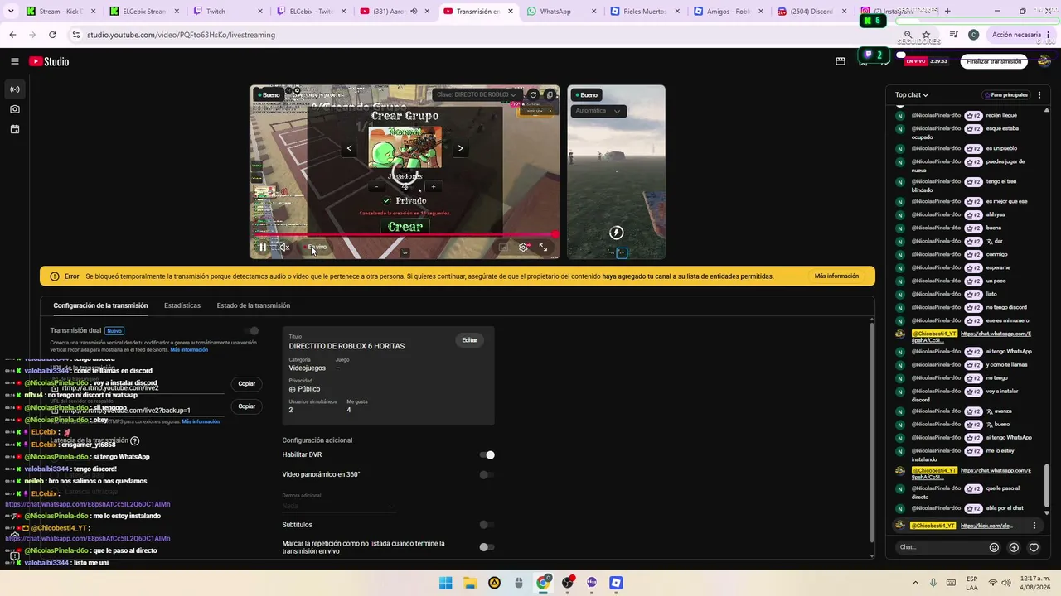Open the Webcam section camera icon

15,109
